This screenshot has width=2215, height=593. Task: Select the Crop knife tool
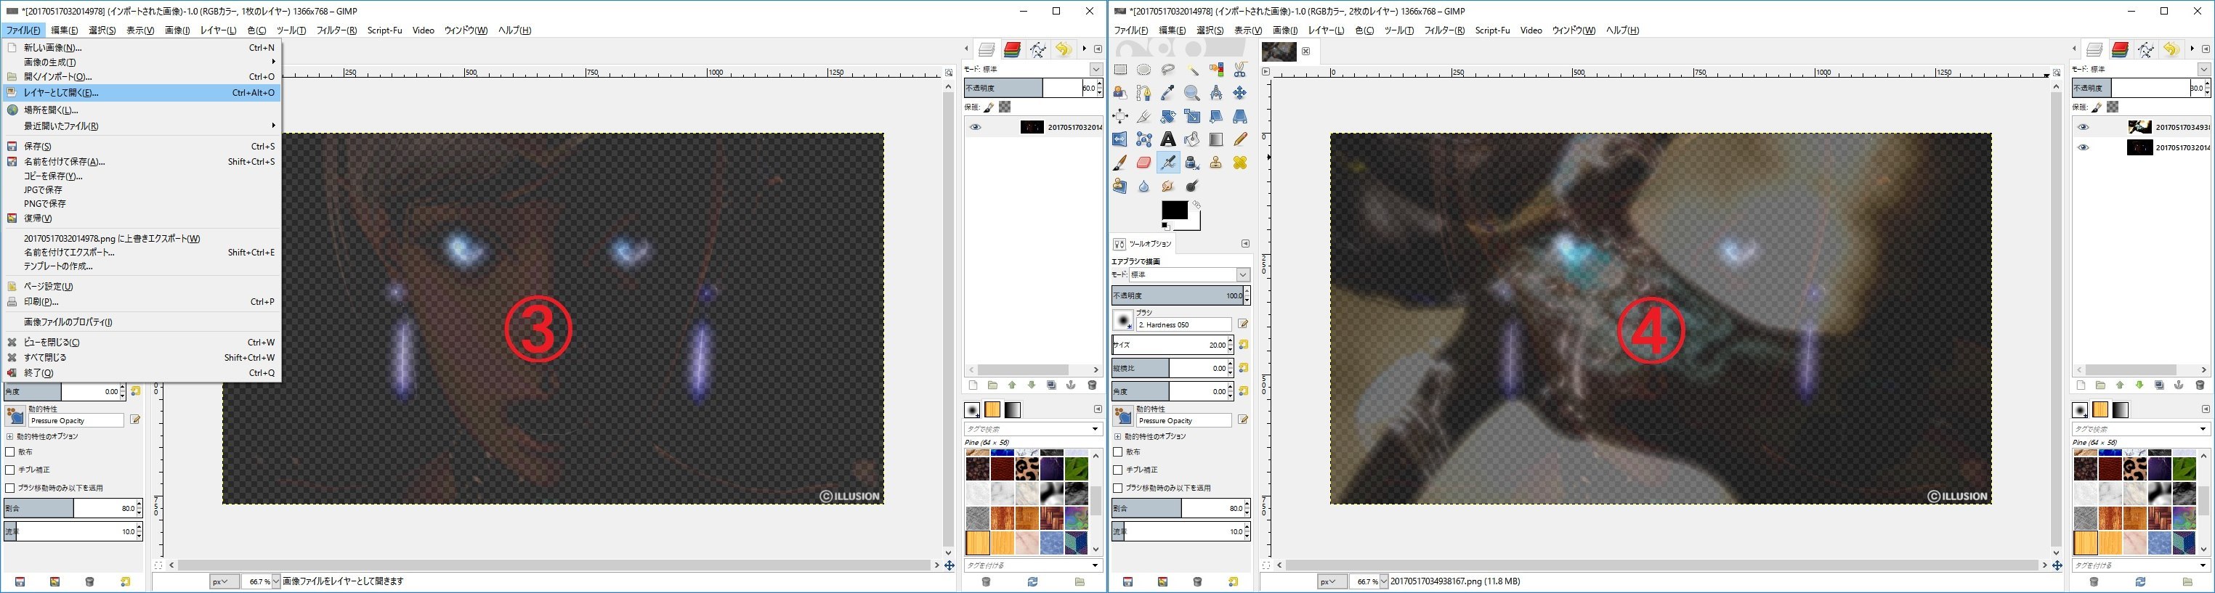[1143, 116]
